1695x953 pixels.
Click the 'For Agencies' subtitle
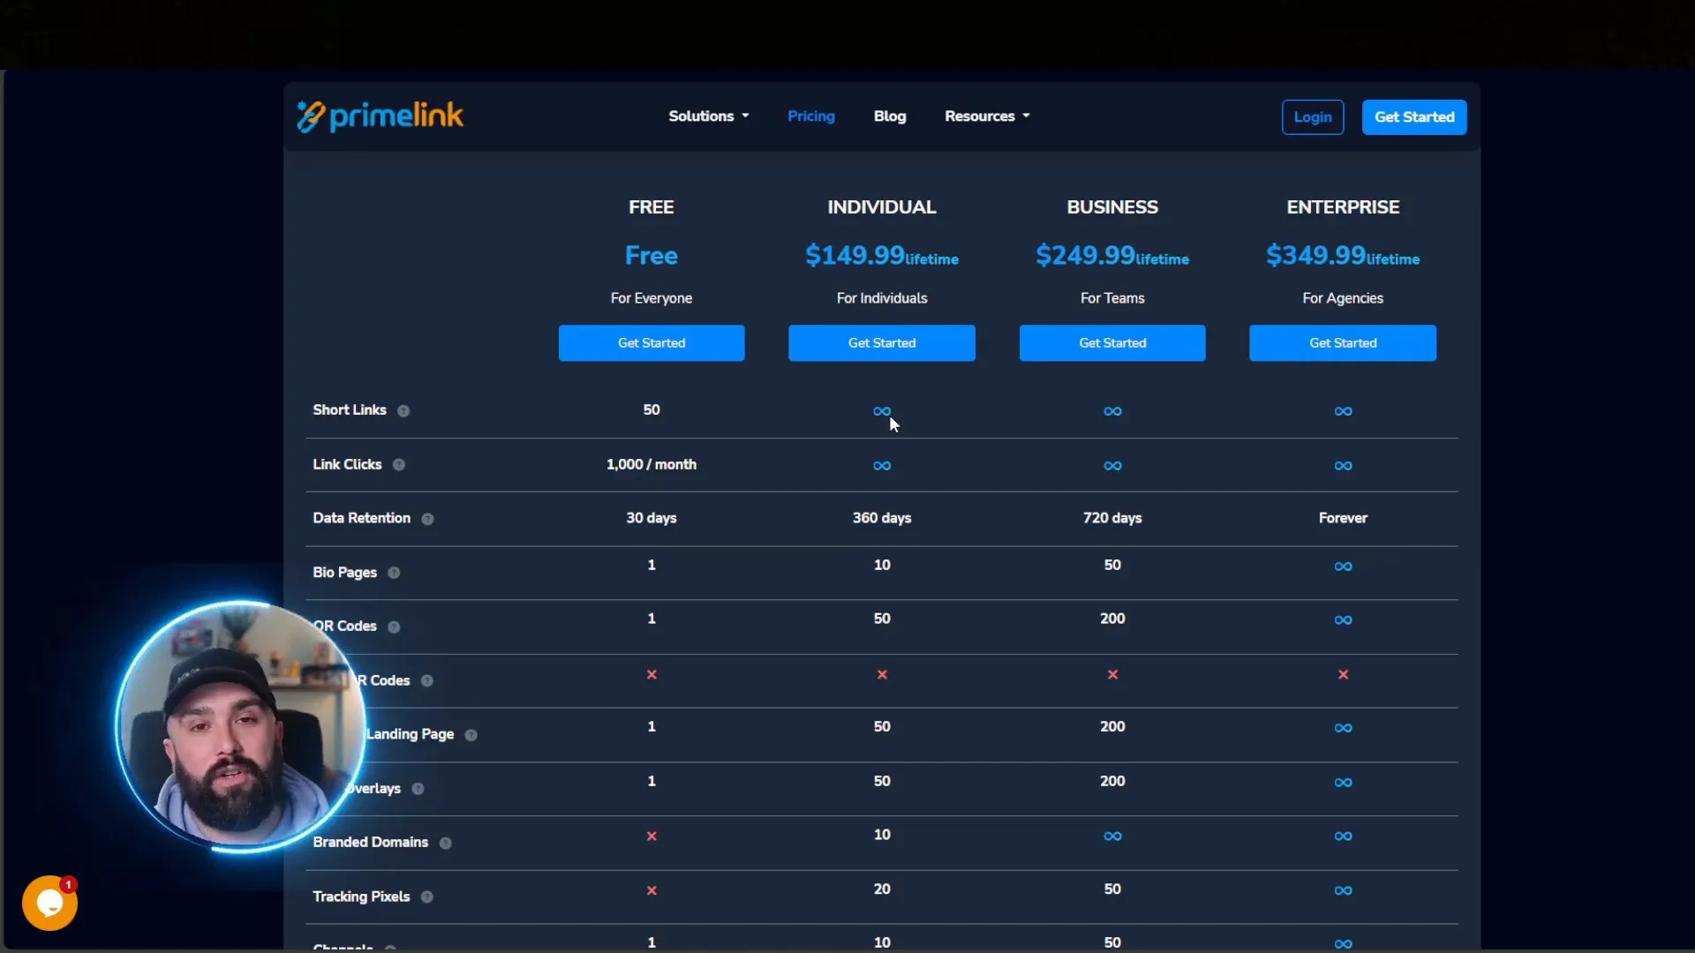tap(1343, 298)
